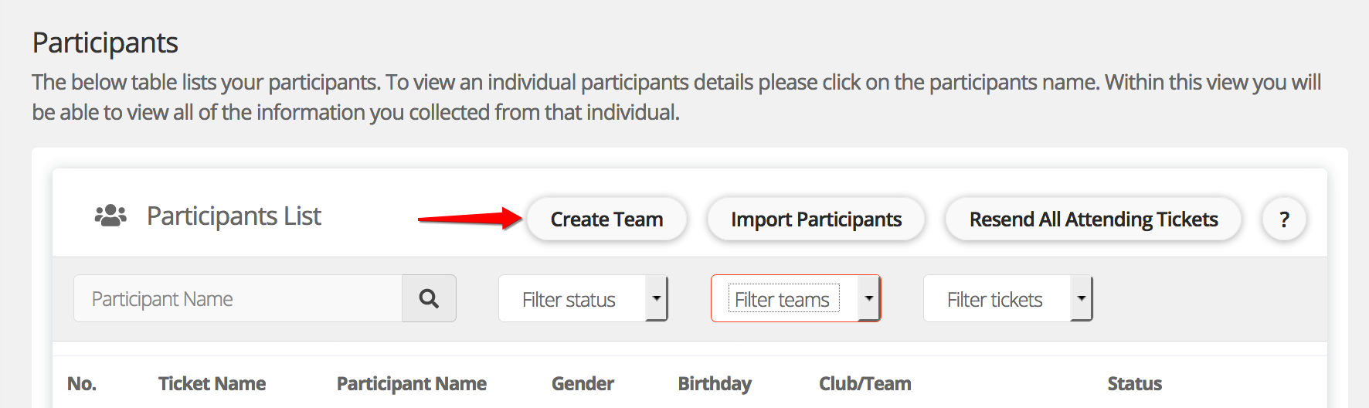The image size is (1369, 408).
Task: Expand the Filter status dropdown
Action: pyautogui.click(x=570, y=299)
